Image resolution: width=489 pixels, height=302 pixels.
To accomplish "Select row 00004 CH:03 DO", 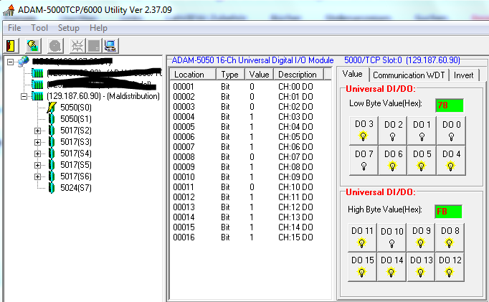I will (x=250, y=117).
